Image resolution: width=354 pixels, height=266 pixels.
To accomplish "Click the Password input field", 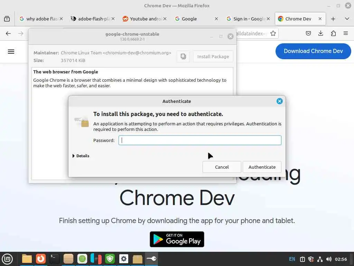I will (200, 140).
